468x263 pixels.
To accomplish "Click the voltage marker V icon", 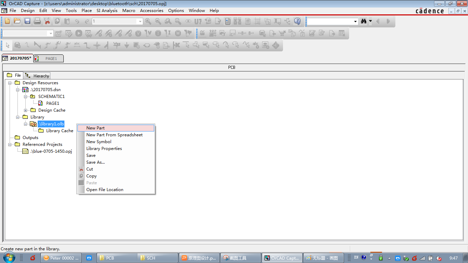I will tap(138, 33).
